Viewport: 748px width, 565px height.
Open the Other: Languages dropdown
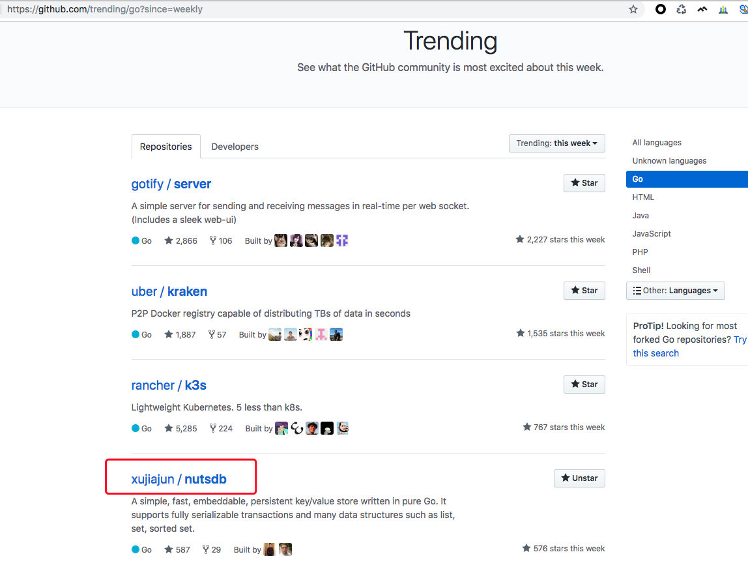coord(675,291)
